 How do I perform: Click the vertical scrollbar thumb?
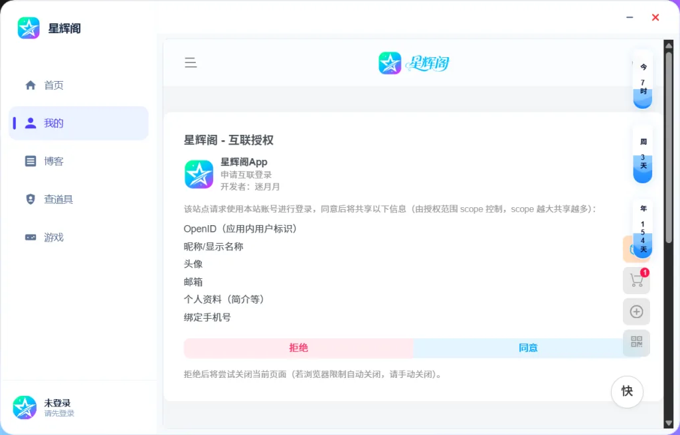point(669,147)
